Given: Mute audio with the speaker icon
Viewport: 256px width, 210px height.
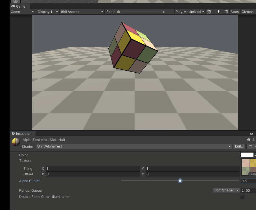Looking at the screenshot, I should coord(218,12).
